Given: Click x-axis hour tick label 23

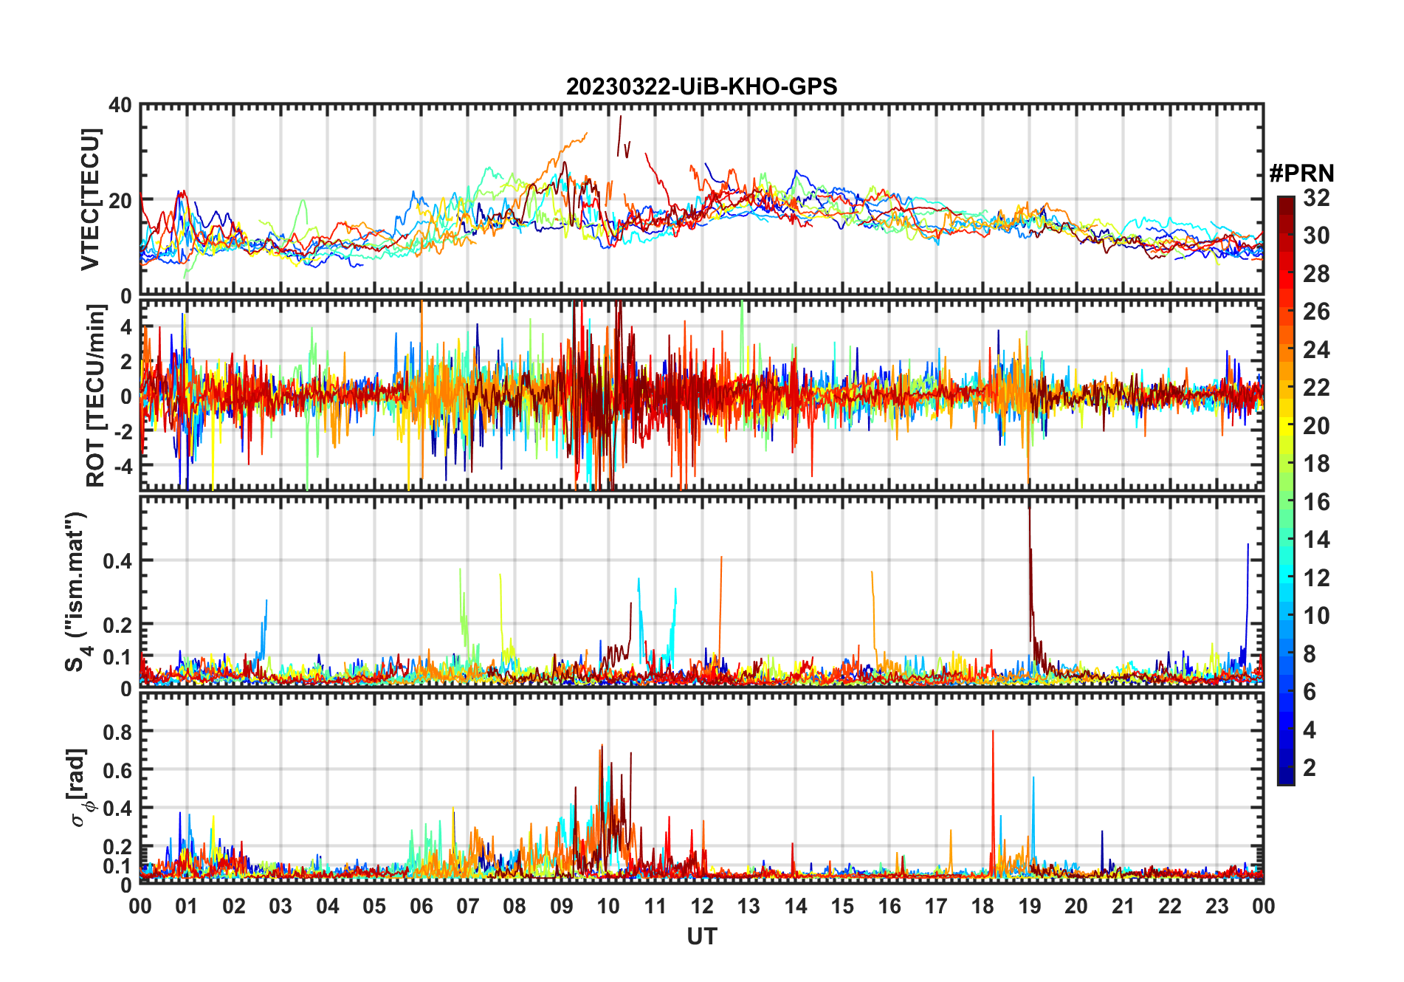Looking at the screenshot, I should point(1217,906).
